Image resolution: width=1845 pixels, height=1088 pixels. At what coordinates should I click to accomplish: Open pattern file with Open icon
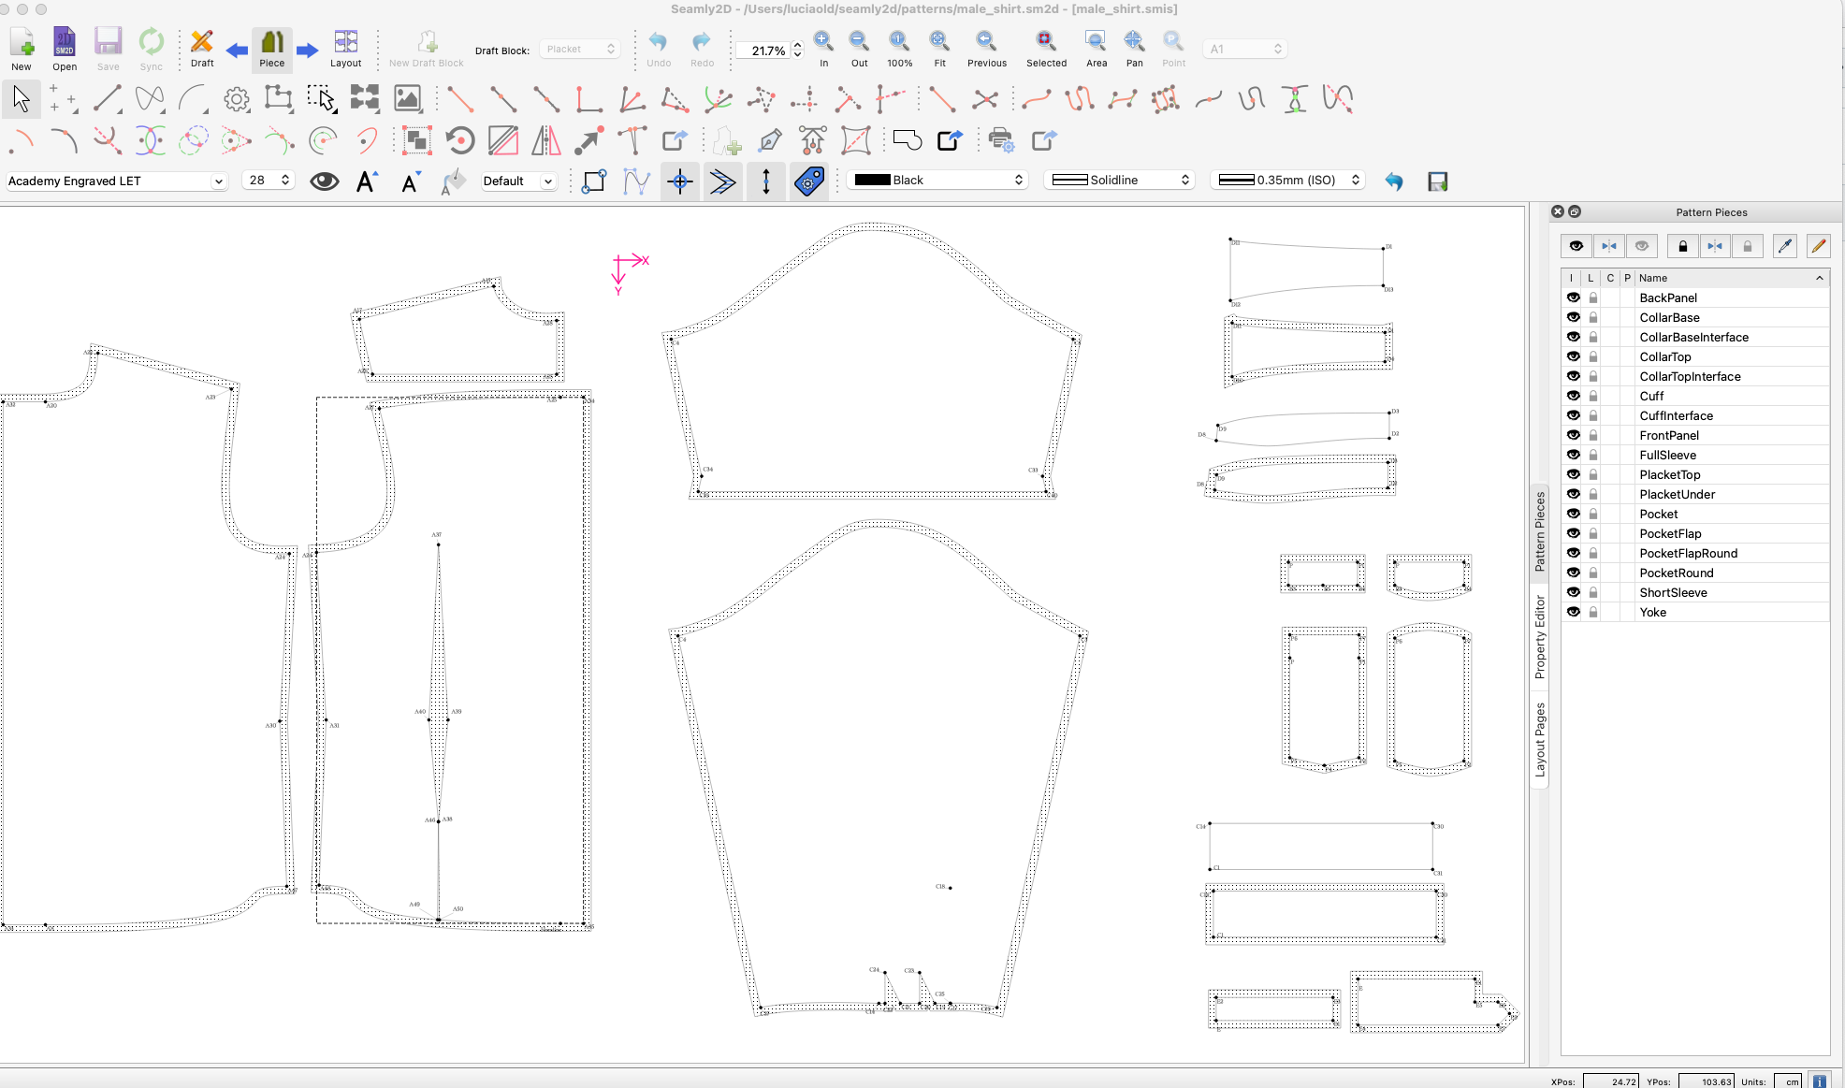(65, 43)
